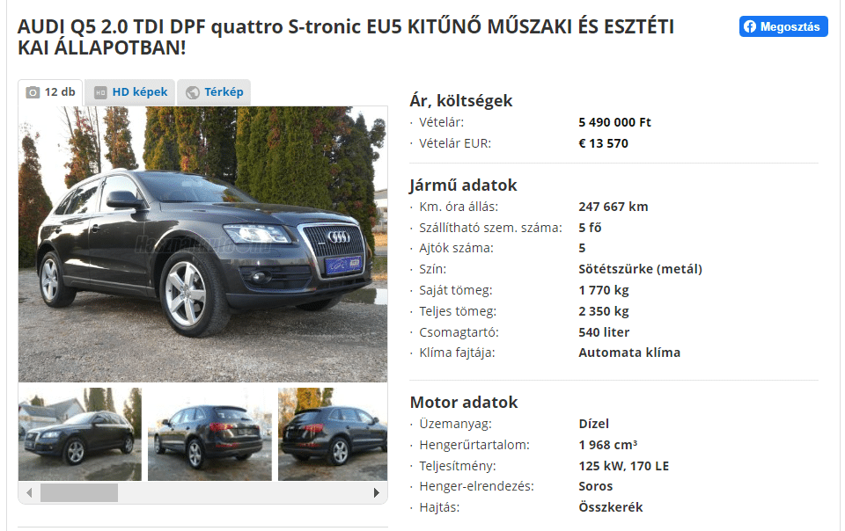Screen dimensions: 845x531
Task: Share listing with the Megosztás button
Action: tap(783, 26)
